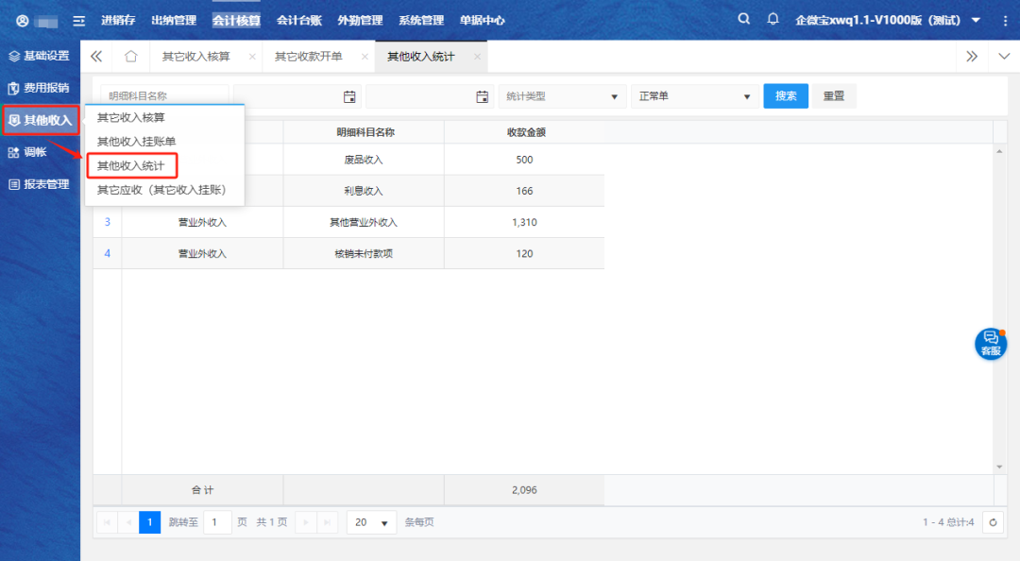
Task: Click the home tab icon
Action: click(130, 57)
